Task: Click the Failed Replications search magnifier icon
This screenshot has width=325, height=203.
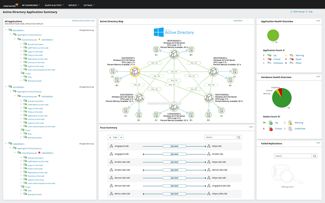Action: [x=315, y=156]
